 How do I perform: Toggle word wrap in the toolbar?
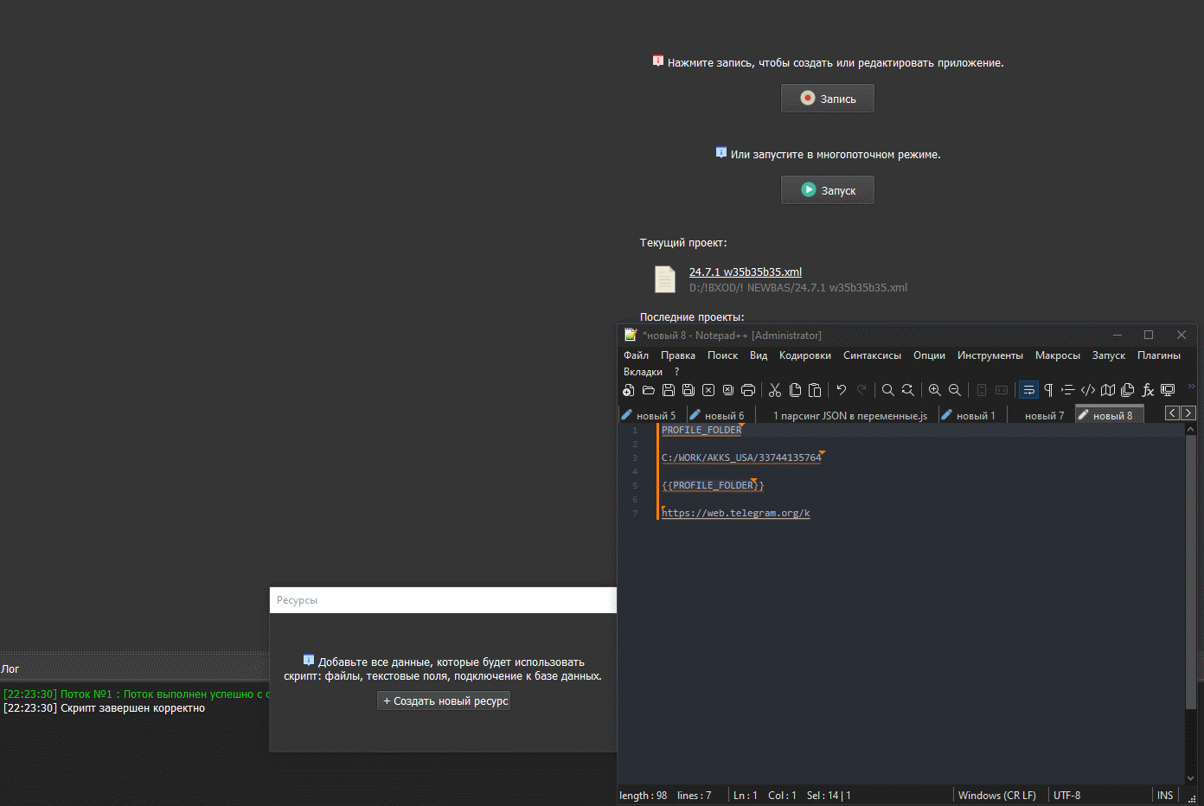pyautogui.click(x=1028, y=390)
